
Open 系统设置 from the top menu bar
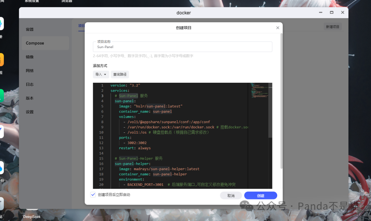33,1
